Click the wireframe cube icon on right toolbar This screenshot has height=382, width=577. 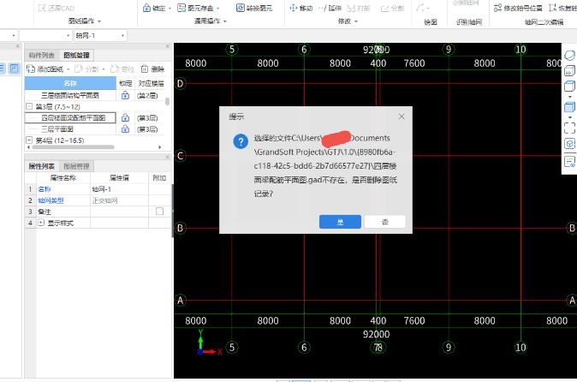pos(569,87)
